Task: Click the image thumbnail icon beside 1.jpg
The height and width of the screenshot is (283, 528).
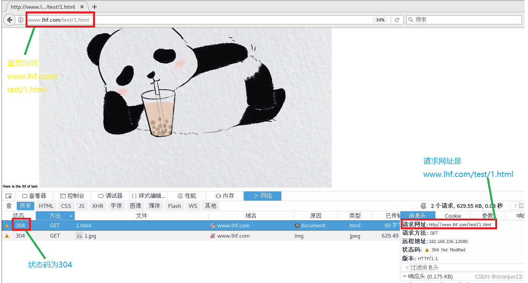Action: click(x=79, y=236)
